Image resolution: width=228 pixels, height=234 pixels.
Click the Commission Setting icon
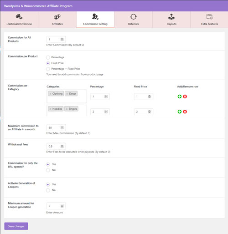tap(95, 16)
